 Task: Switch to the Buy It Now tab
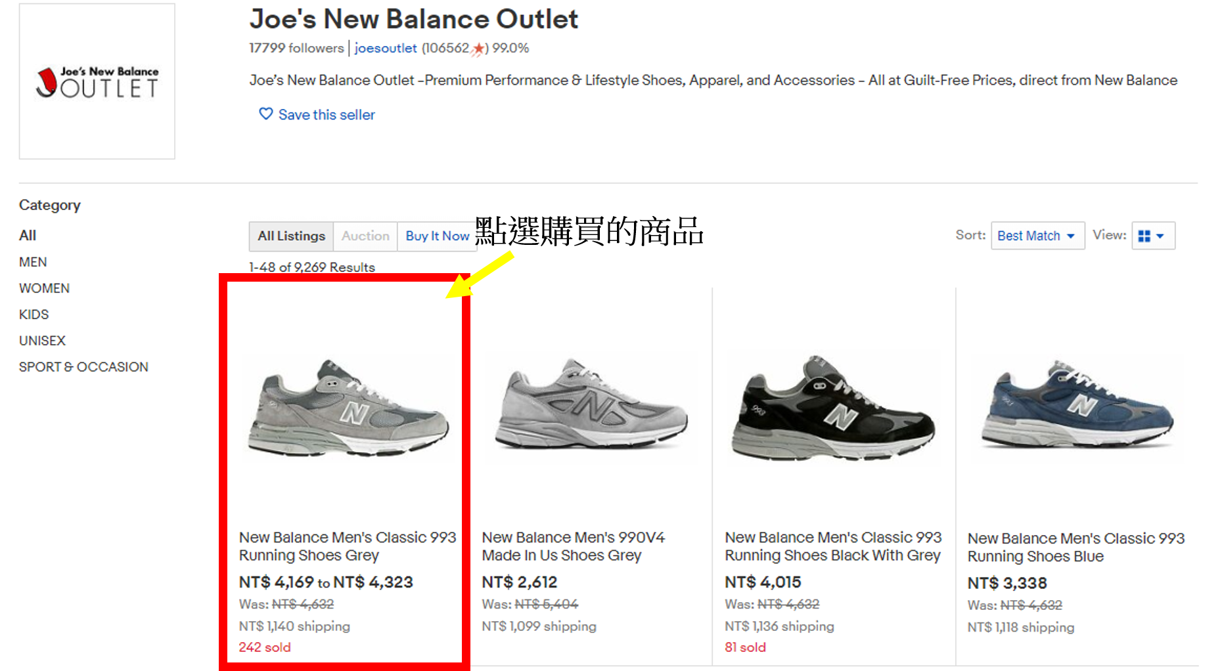click(437, 236)
